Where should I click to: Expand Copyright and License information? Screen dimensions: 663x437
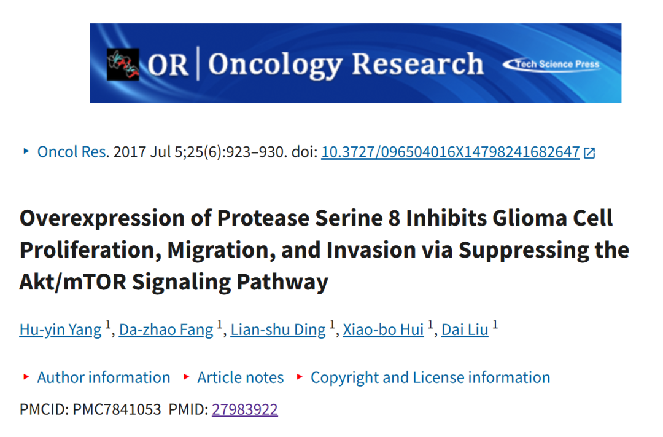430,377
